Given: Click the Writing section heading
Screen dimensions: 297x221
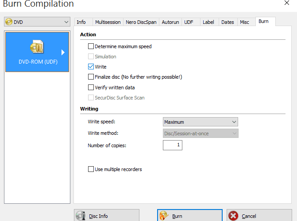Looking at the screenshot, I should [x=89, y=109].
